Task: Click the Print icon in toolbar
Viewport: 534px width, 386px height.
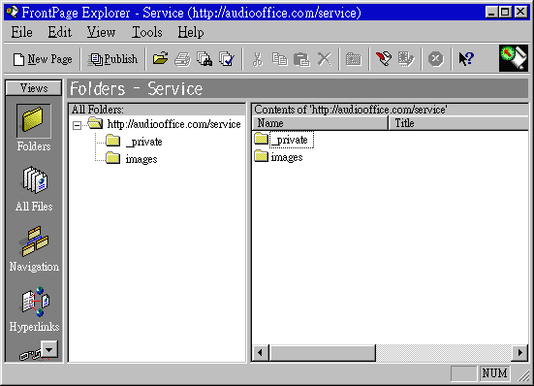Action: pos(182,59)
